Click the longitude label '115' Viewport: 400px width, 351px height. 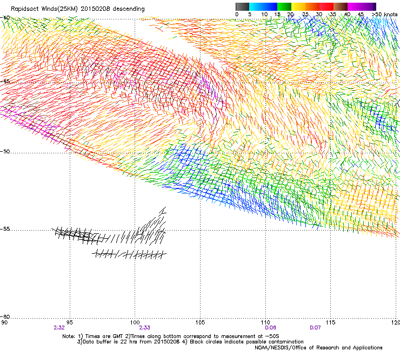331,323
